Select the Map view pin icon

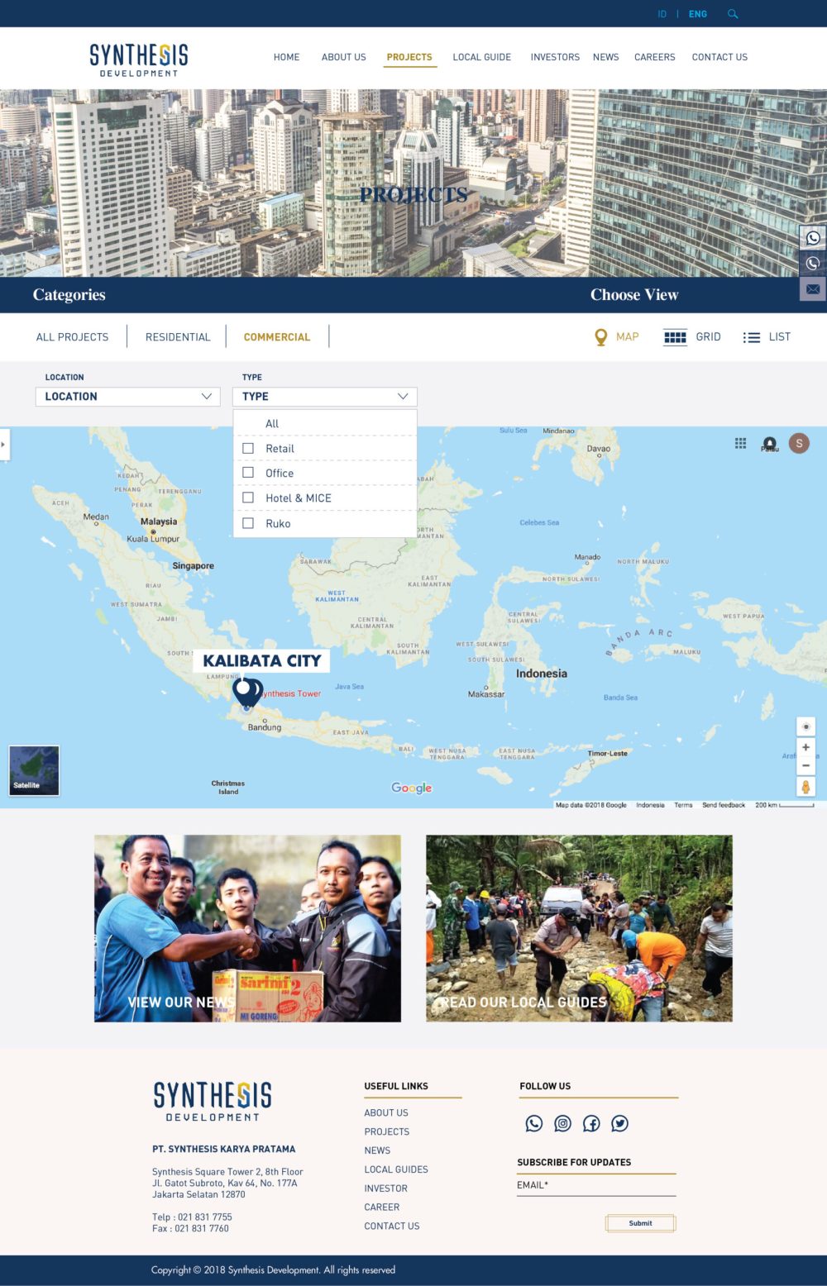601,337
